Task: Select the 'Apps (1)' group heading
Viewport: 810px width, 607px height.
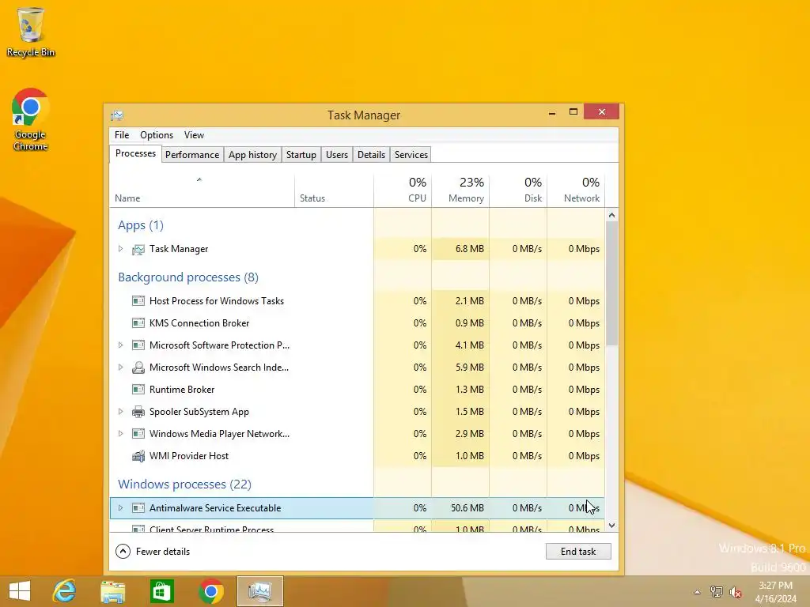Action: tap(141, 225)
